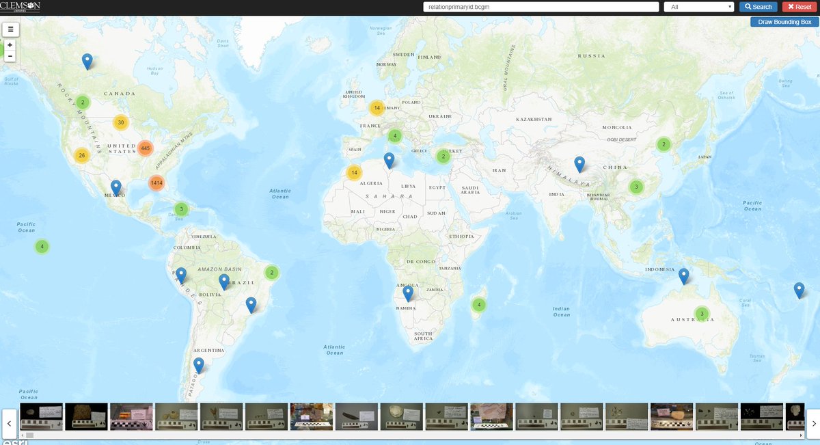Select the 445 cluster over the United States

click(x=144, y=148)
